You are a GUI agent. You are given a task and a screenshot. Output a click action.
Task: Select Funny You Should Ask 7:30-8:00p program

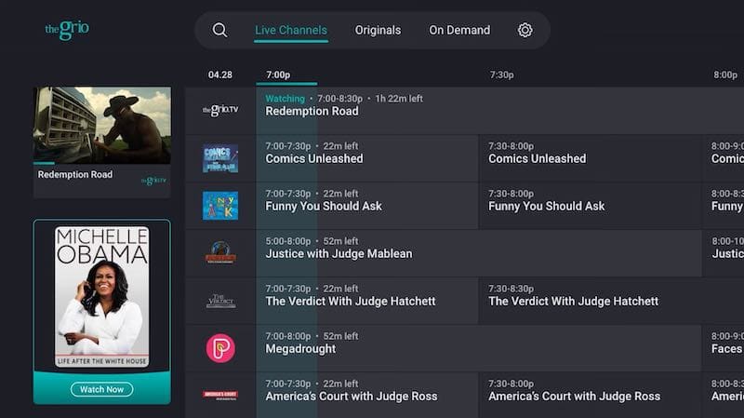pos(591,206)
